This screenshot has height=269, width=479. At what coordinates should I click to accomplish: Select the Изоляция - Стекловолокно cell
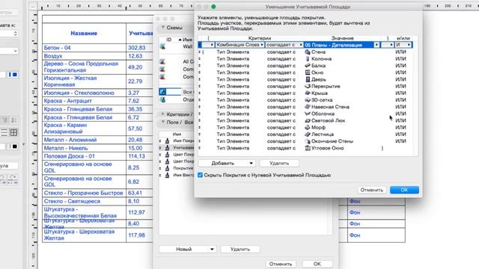tap(84, 93)
